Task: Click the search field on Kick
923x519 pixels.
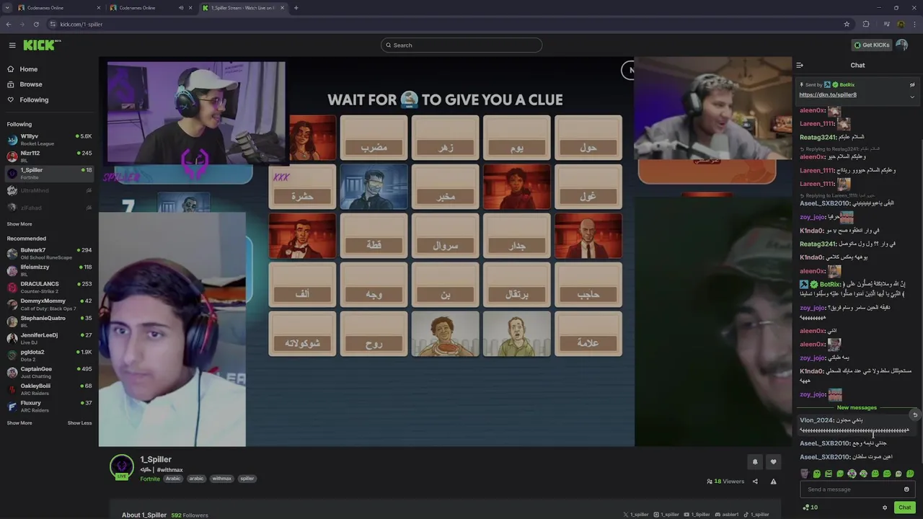Action: pos(461,45)
